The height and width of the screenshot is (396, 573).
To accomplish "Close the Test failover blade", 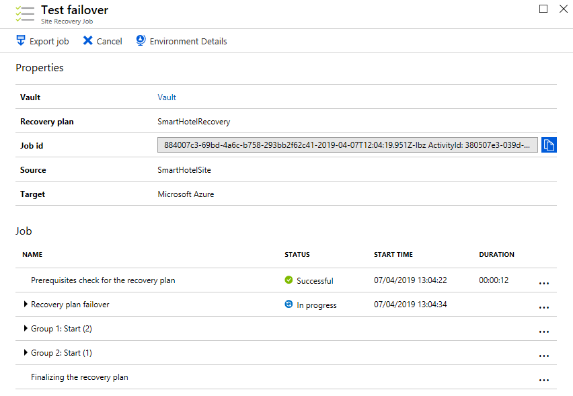I will click(x=564, y=9).
